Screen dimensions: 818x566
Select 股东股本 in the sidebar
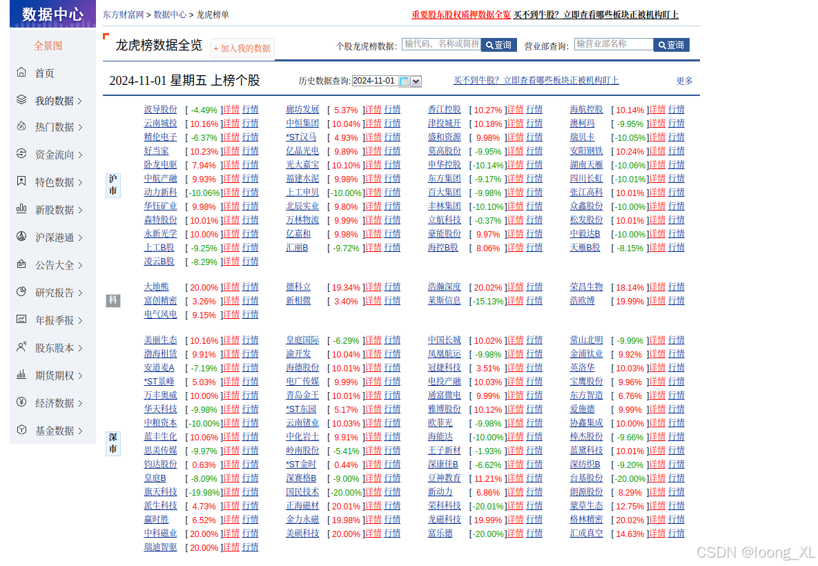pos(55,349)
